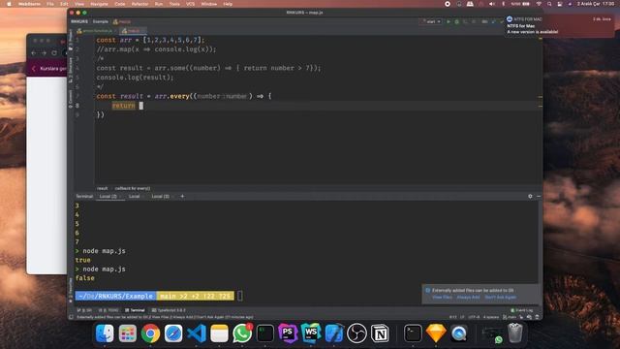Open the Commit tool window from left stripe
This screenshot has height=349, width=620.
click(x=71, y=99)
